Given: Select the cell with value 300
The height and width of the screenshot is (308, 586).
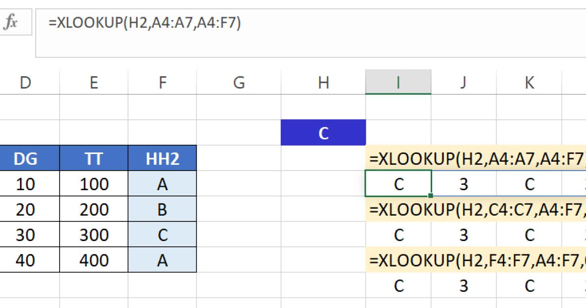Looking at the screenshot, I should coord(95,234).
